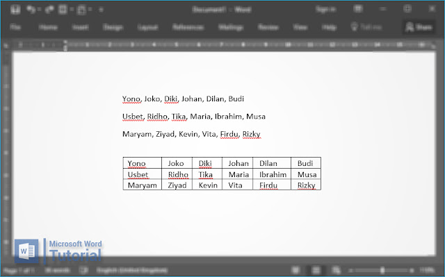This screenshot has width=445, height=277.
Task: Click the zoom out minus button
Action: [x=350, y=271]
